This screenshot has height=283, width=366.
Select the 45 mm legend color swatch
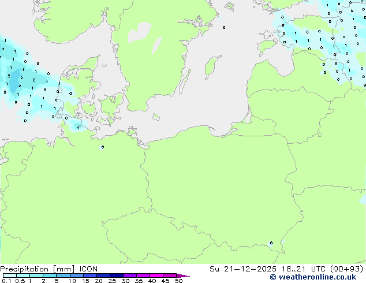pyautogui.click(x=170, y=275)
